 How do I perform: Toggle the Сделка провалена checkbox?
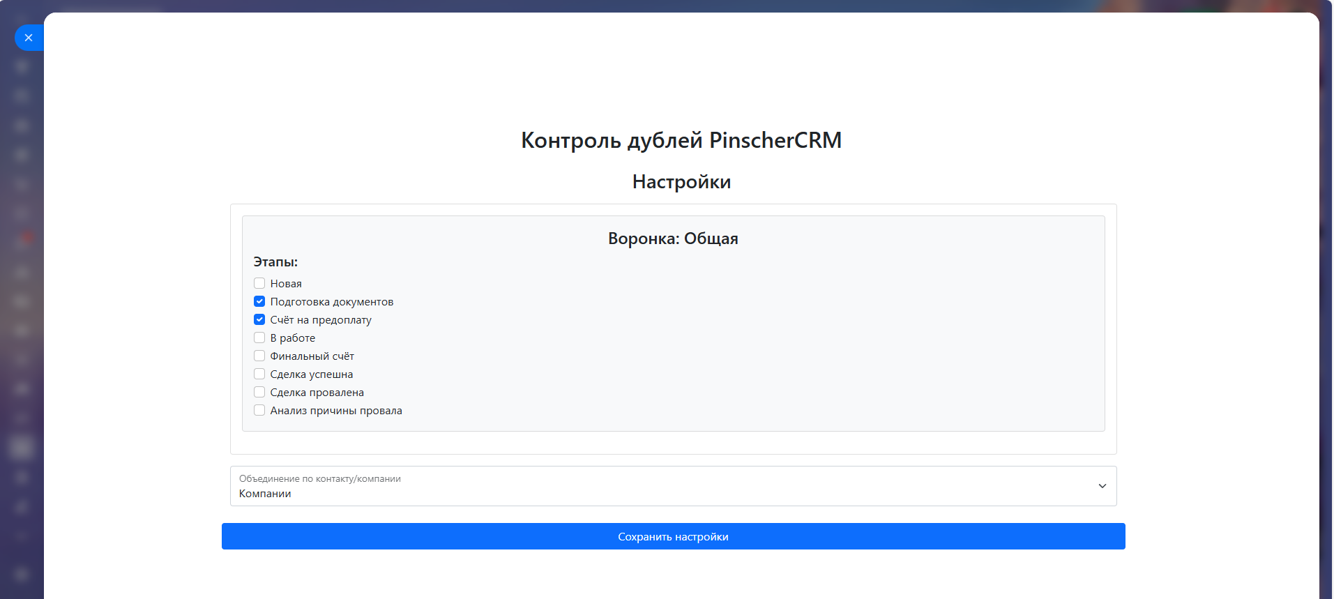pos(259,392)
